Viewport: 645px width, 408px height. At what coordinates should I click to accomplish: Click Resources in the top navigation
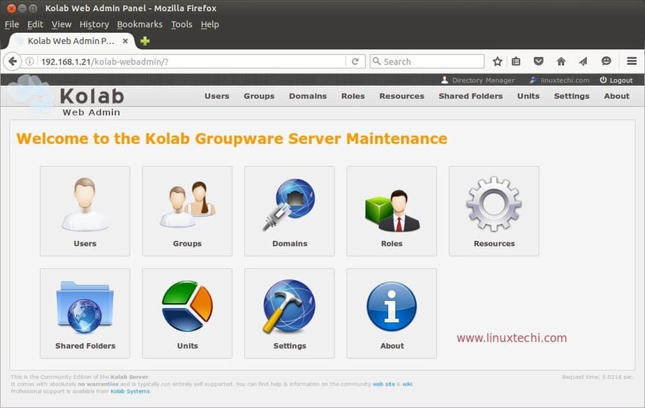point(401,96)
